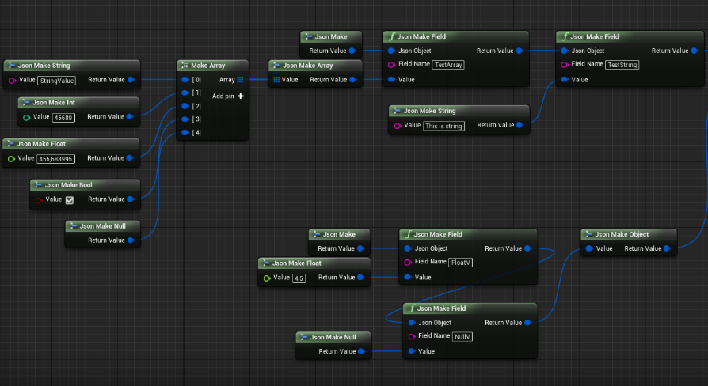Viewport: 708px width, 386px height.
Task: Click the 'This is string' value box
Action: click(444, 126)
